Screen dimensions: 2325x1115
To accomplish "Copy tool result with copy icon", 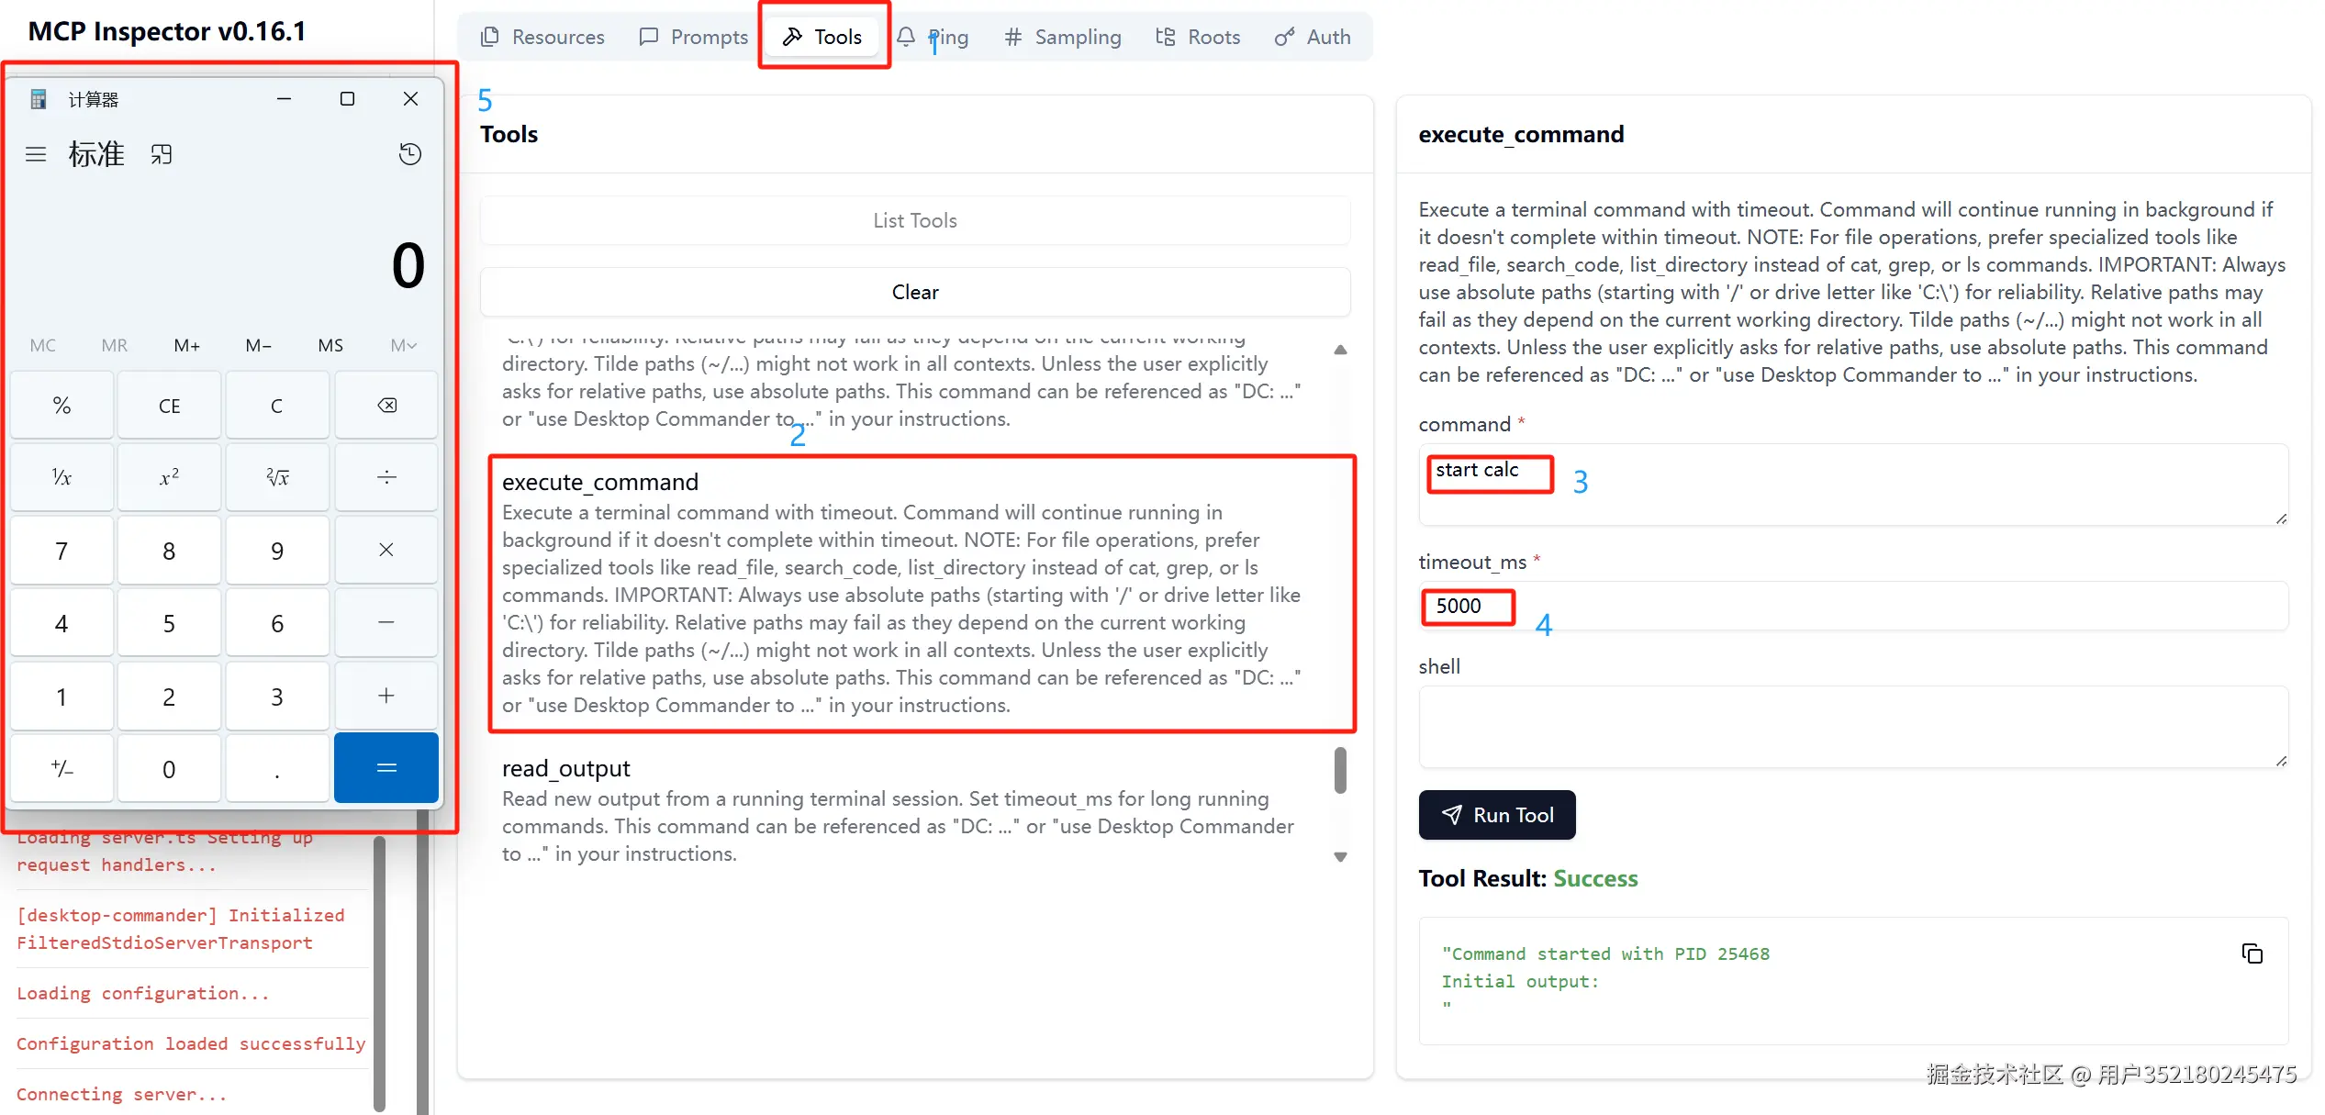I will 2252,953.
